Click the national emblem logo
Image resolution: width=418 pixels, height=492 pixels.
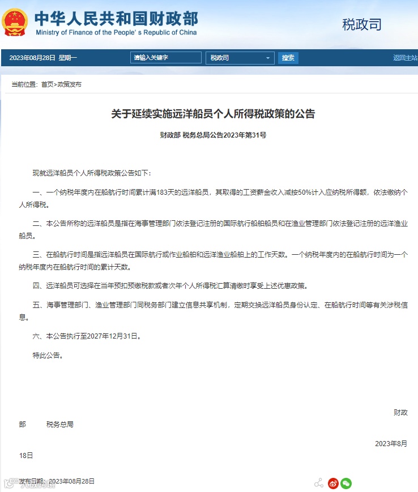[x=14, y=23]
